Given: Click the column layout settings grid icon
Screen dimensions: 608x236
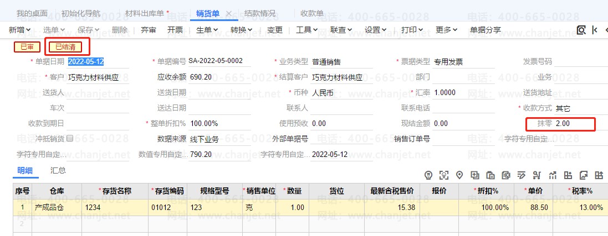Looking at the screenshot, I should coord(568,175).
